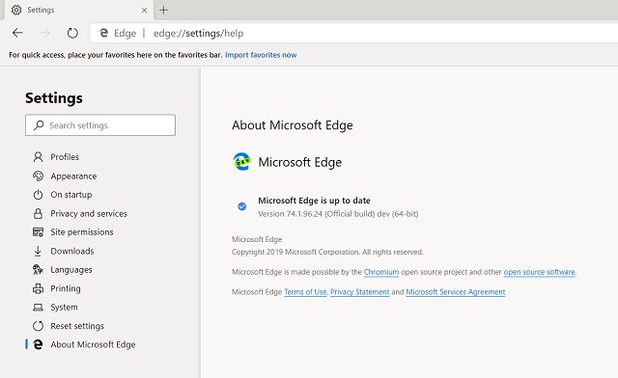Select About Microsoft Edge menu item

[93, 344]
